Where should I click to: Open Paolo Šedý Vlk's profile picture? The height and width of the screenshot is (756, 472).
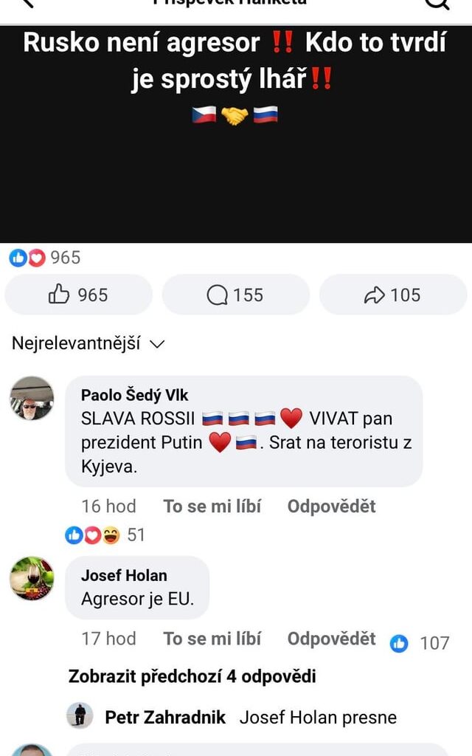[31, 397]
